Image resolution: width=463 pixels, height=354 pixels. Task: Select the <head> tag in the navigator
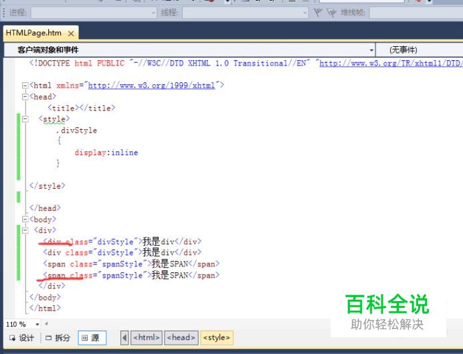click(x=181, y=338)
